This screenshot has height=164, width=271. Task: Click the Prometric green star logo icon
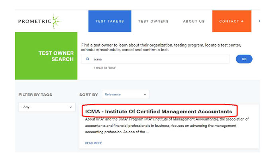point(55,22)
